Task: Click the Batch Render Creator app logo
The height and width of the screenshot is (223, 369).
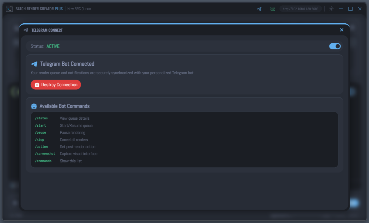Action: click(x=9, y=9)
